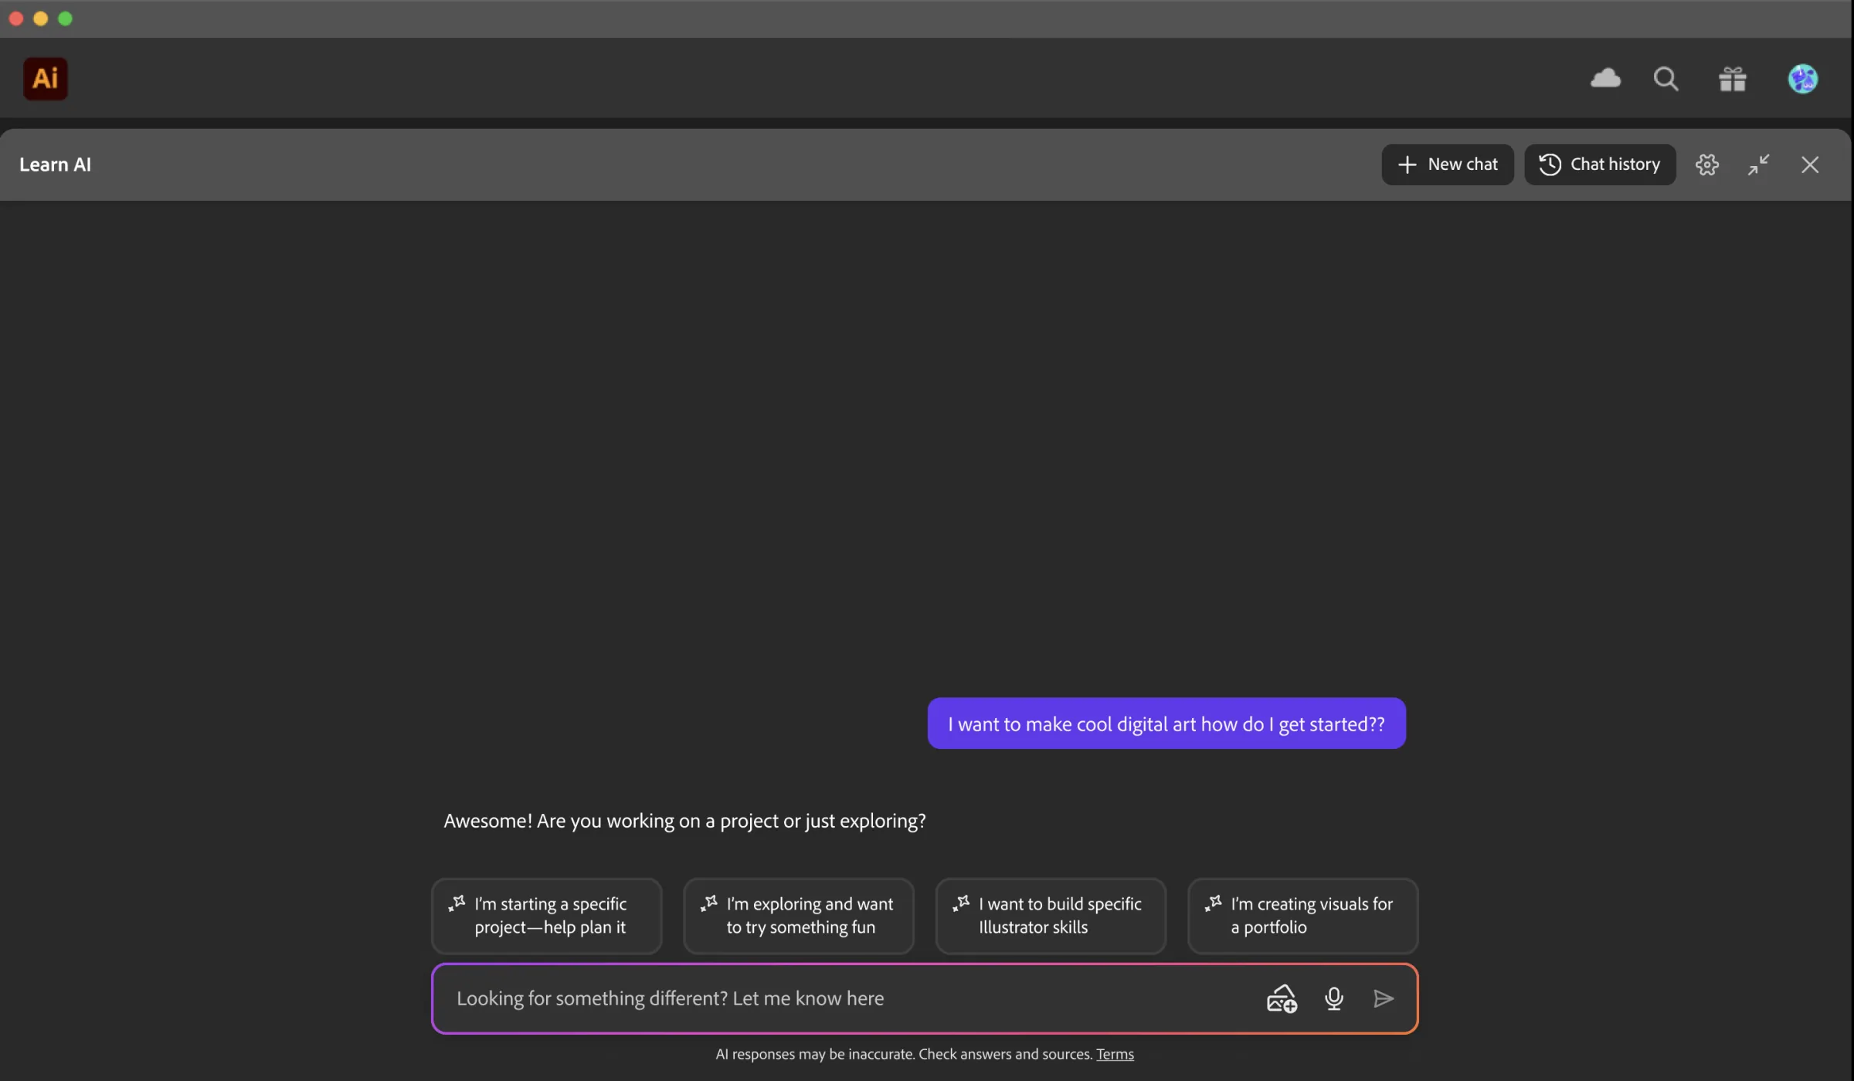The height and width of the screenshot is (1081, 1854).
Task: Click the "Learn AI" panel title
Action: tap(56, 164)
